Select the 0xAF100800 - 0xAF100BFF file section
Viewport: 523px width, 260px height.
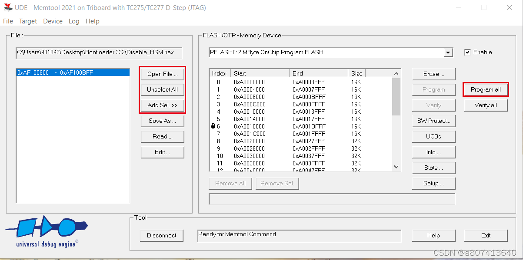pos(73,73)
